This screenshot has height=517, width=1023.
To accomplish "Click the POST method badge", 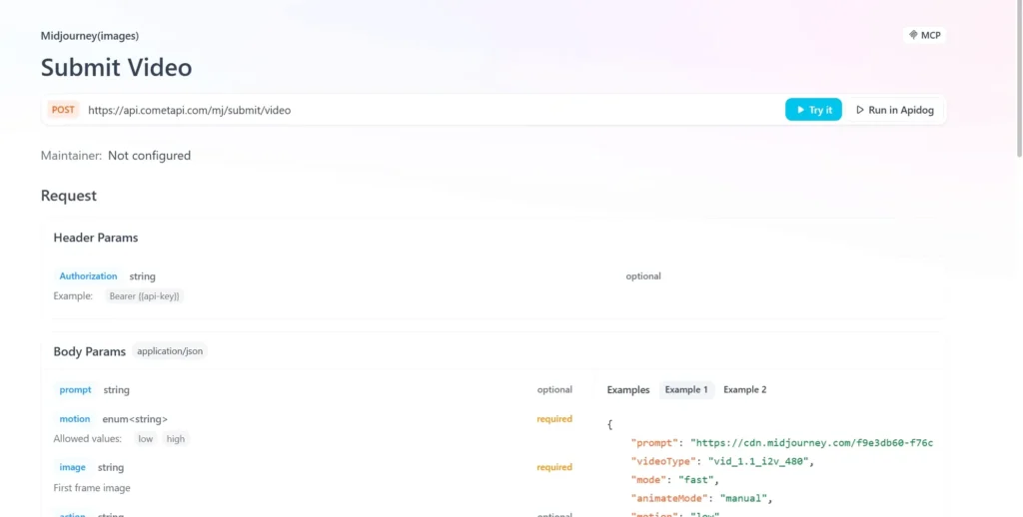I will tap(63, 110).
